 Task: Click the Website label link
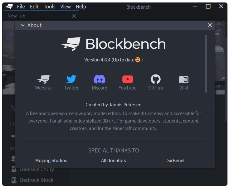coord(43,88)
